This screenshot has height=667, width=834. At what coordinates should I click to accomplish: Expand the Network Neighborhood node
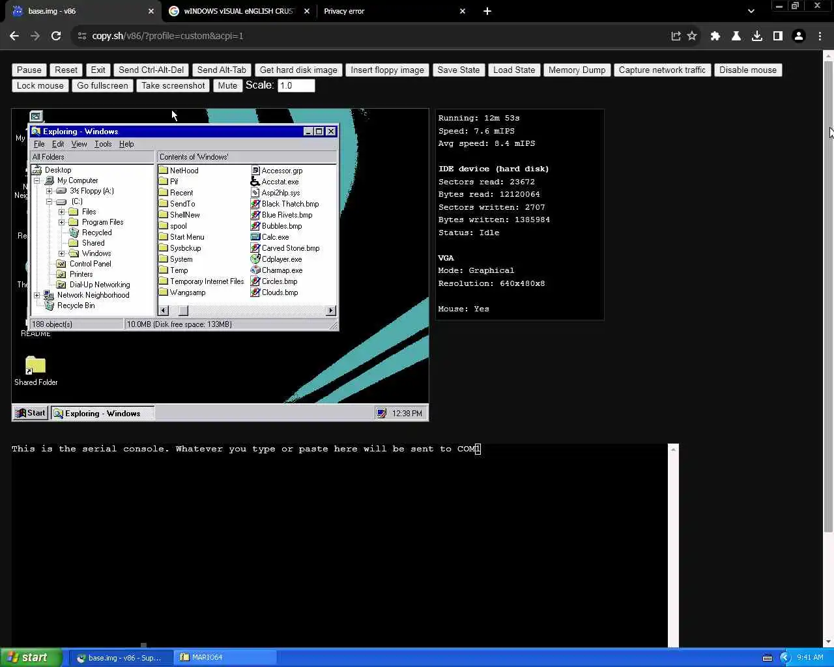pyautogui.click(x=37, y=295)
